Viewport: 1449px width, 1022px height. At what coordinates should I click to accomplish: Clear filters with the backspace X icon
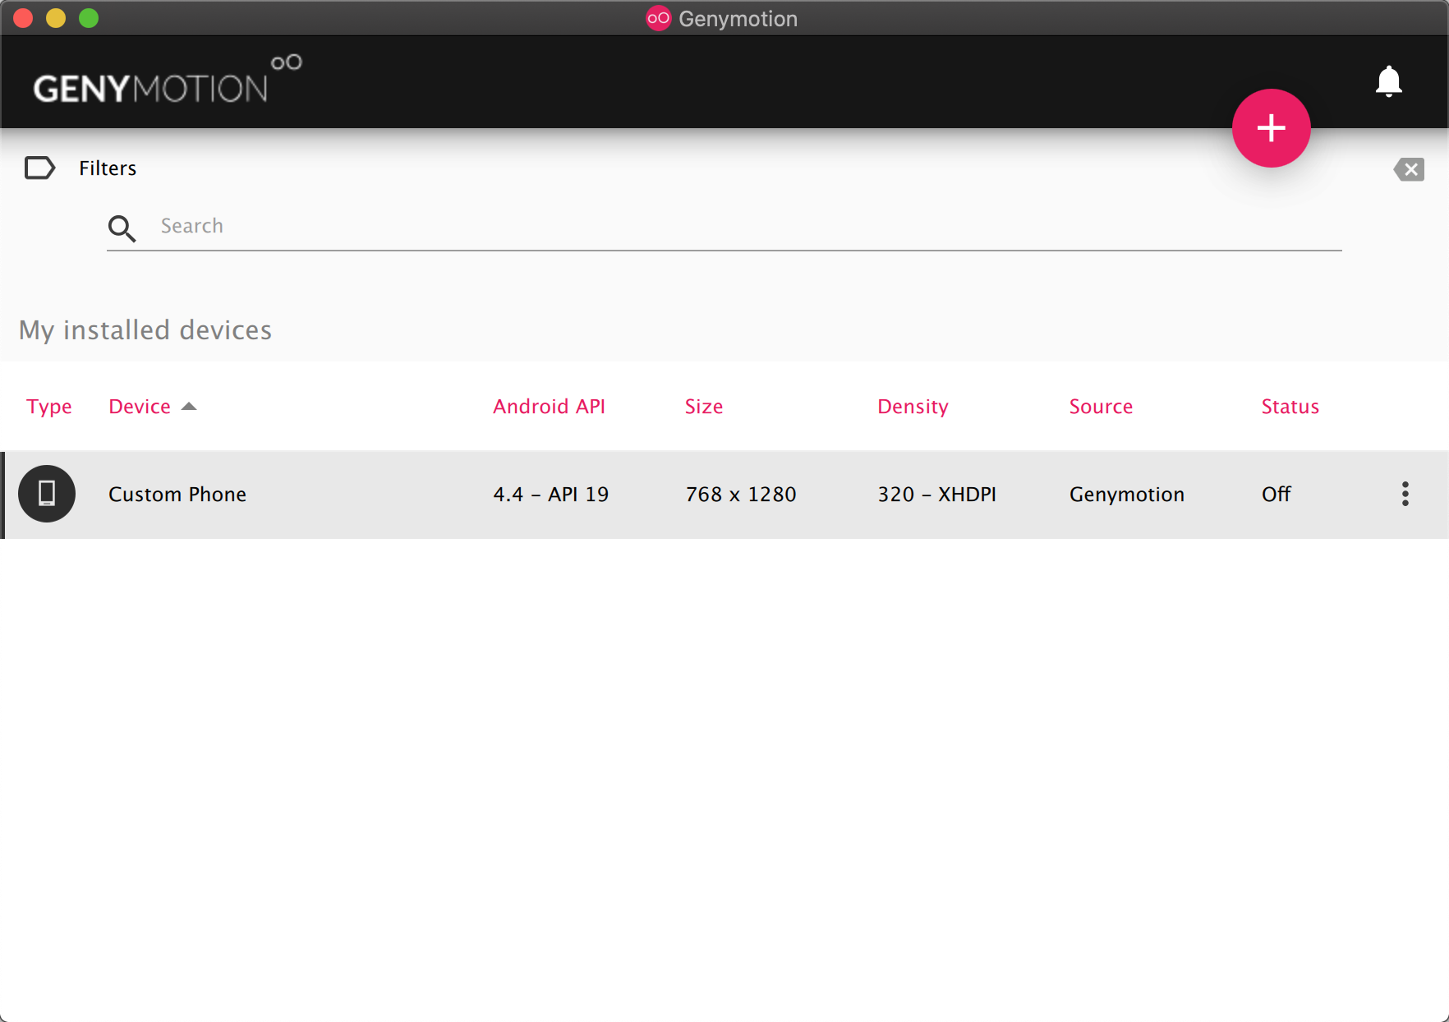tap(1409, 169)
